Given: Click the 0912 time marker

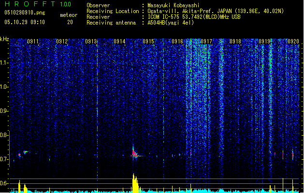Looking at the screenshot, I should pyautogui.click(x=62, y=41).
